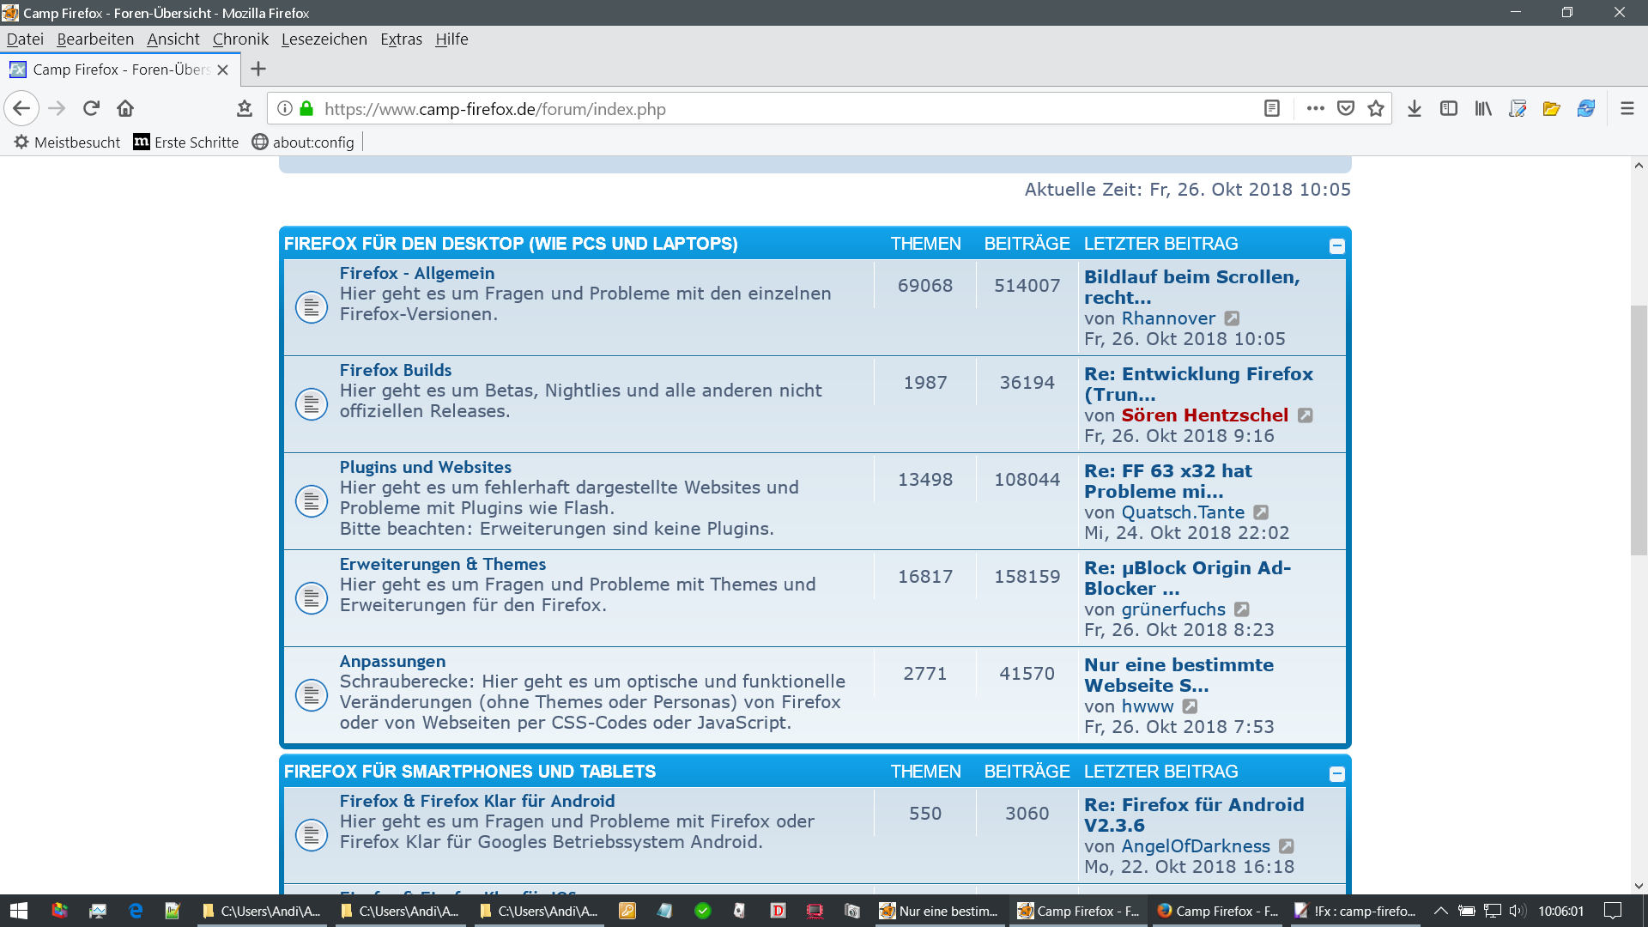The image size is (1648, 927).
Task: Open about:config bookmark
Action: tap(303, 142)
